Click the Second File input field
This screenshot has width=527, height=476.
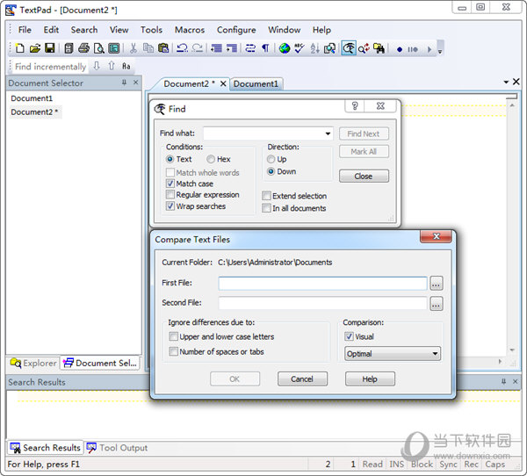[322, 303]
